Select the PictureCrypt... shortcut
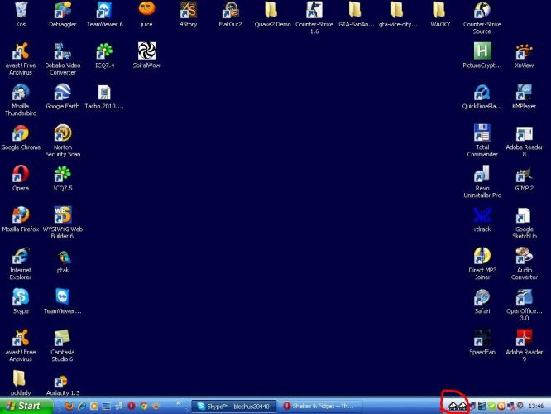Image resolution: width=551 pixels, height=414 pixels. pos(482,55)
